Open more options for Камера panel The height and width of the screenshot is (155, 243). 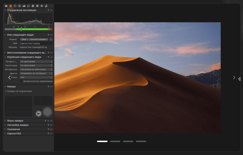[x=51, y=87]
